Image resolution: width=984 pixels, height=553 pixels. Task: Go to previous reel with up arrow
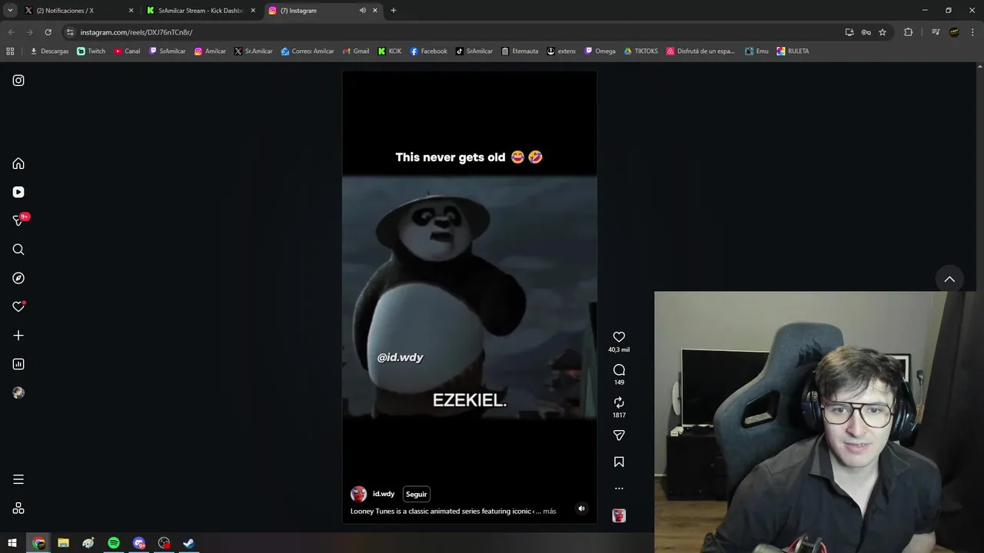[949, 279]
